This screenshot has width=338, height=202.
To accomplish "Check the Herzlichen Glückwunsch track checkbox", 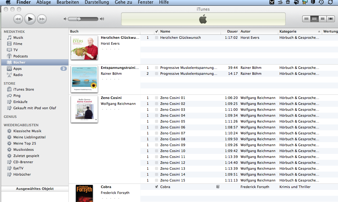I will click(x=157, y=38).
